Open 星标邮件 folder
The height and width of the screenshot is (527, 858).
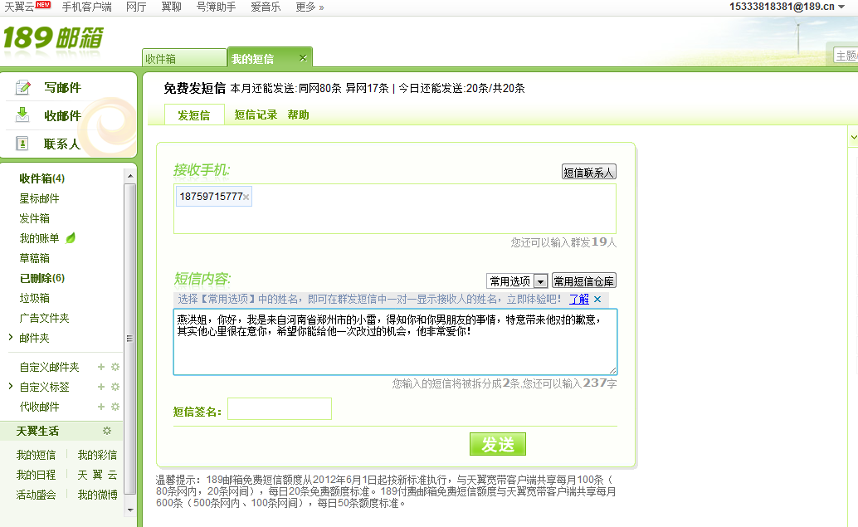point(39,198)
